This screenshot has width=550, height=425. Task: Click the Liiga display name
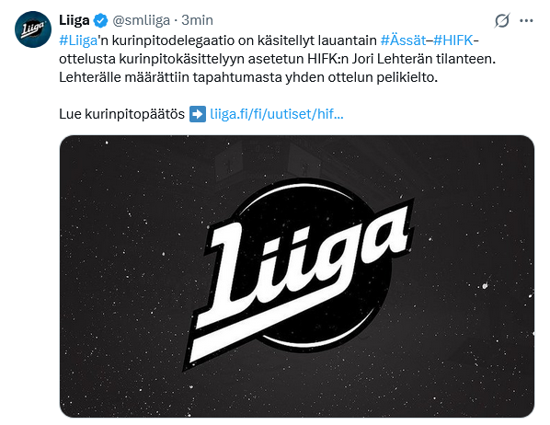coord(74,20)
